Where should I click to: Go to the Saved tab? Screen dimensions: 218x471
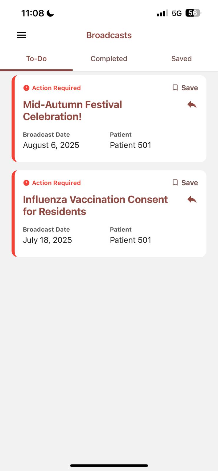[181, 59]
